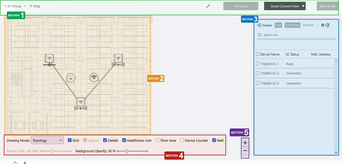342x164 pixels.
Task: Sort by SC Status column header
Action: pos(292,54)
